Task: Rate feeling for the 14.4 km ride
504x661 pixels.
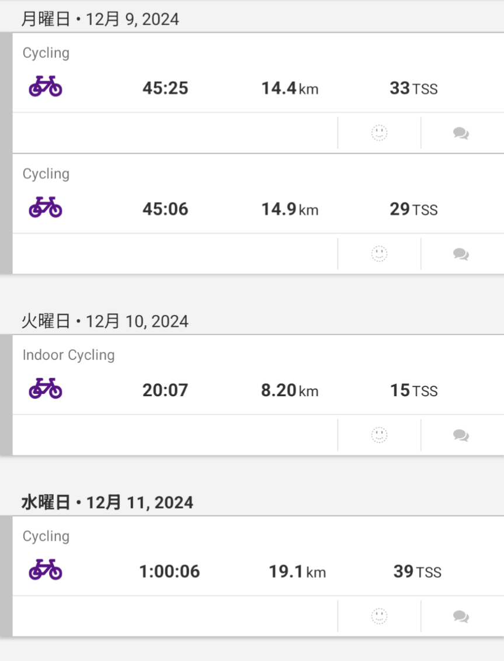Action: (380, 133)
